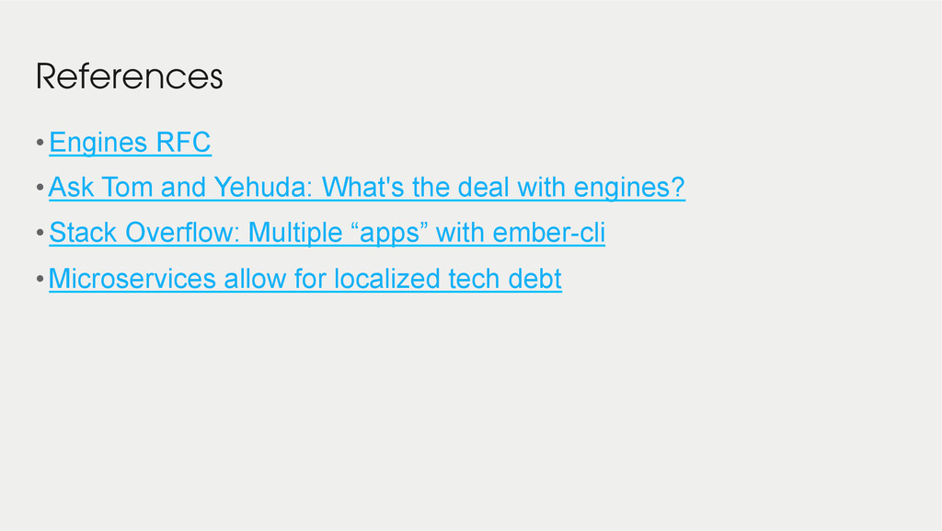The height and width of the screenshot is (531, 942).
Task: Follow the Stack Overflow ember-cli link
Action: click(x=327, y=233)
